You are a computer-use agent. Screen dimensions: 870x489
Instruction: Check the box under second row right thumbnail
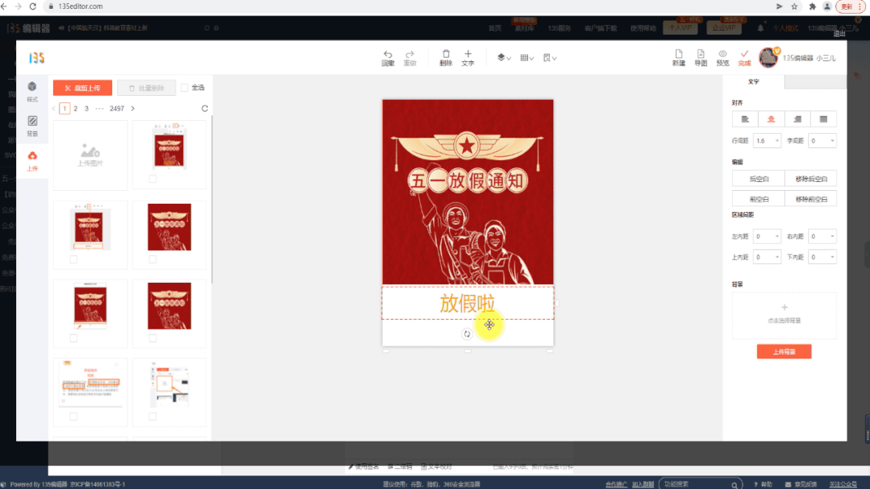pos(152,259)
